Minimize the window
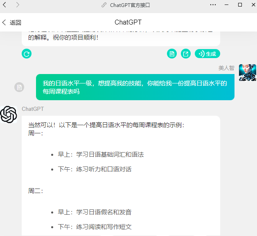 pyautogui.click(x=227, y=5)
